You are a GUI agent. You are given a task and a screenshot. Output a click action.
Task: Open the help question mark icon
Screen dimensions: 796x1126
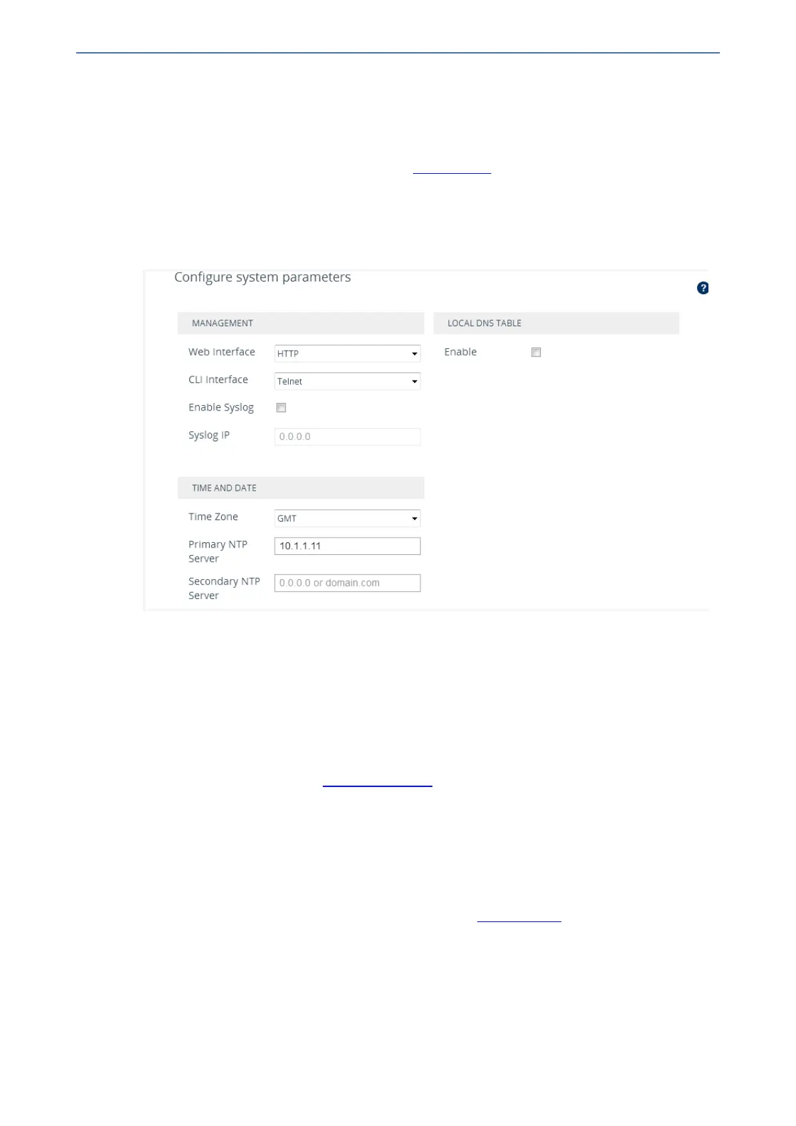click(702, 288)
